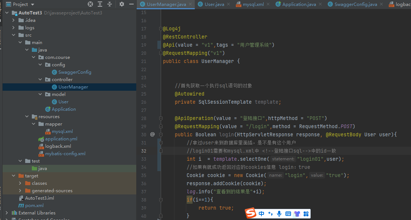
Task: Fold the if block at line 38
Action: pos(161,200)
